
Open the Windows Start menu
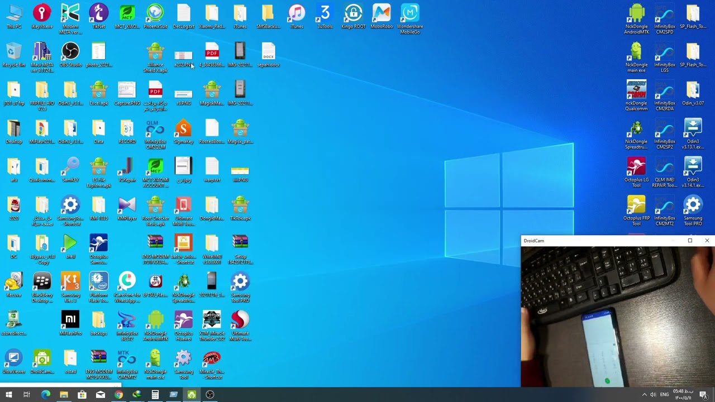[x=8, y=395]
